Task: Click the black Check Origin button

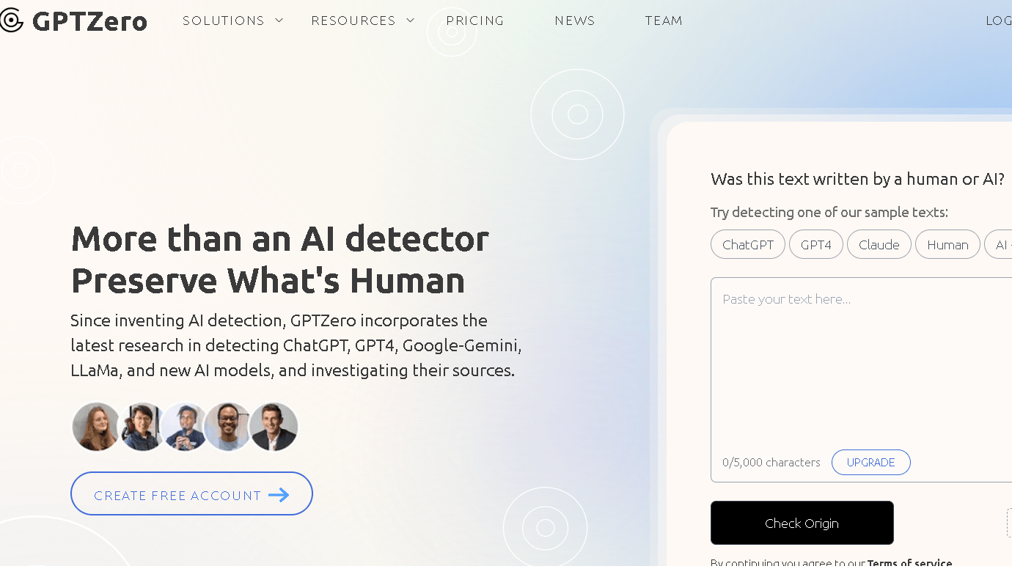Action: pos(802,523)
